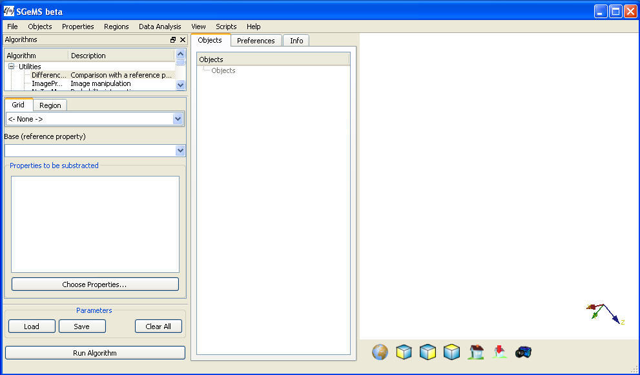Switch to the Preferences tab
Screen dimensions: 640x375
(256, 41)
